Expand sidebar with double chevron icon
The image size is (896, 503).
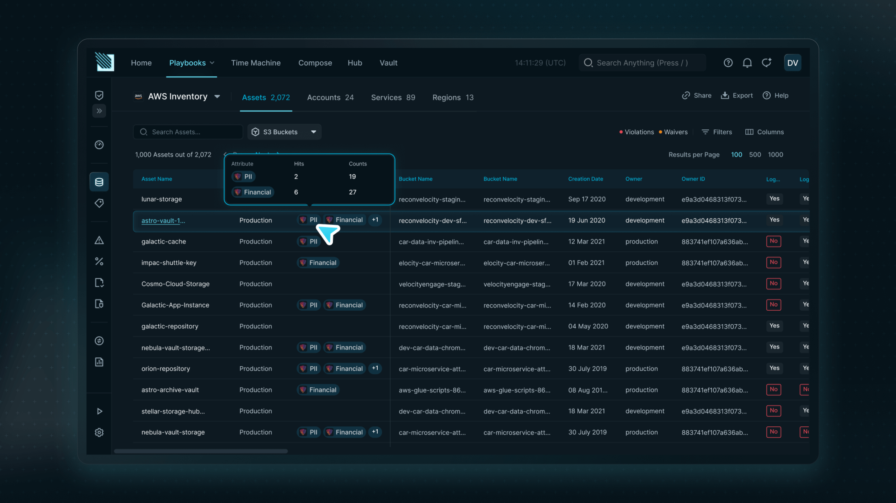pos(99,111)
